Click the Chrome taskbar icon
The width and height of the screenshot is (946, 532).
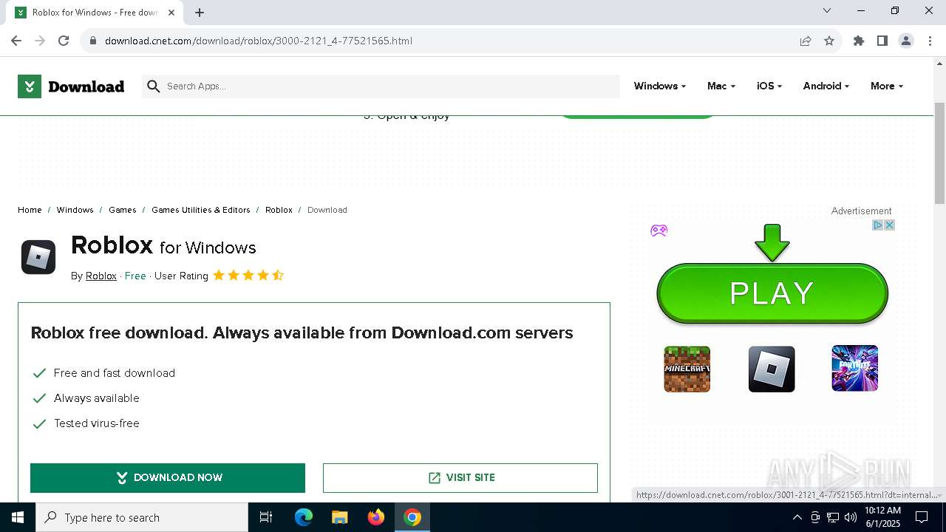coord(412,517)
